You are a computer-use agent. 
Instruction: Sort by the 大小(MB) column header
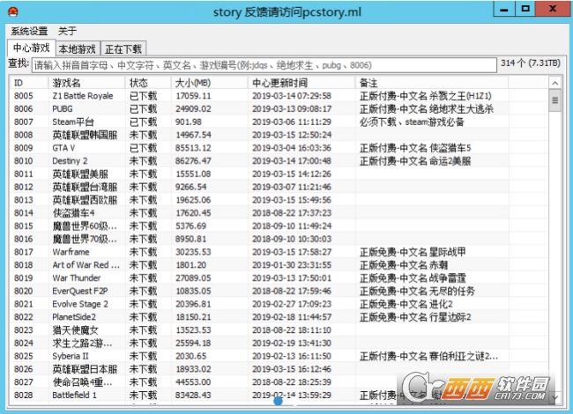(210, 83)
